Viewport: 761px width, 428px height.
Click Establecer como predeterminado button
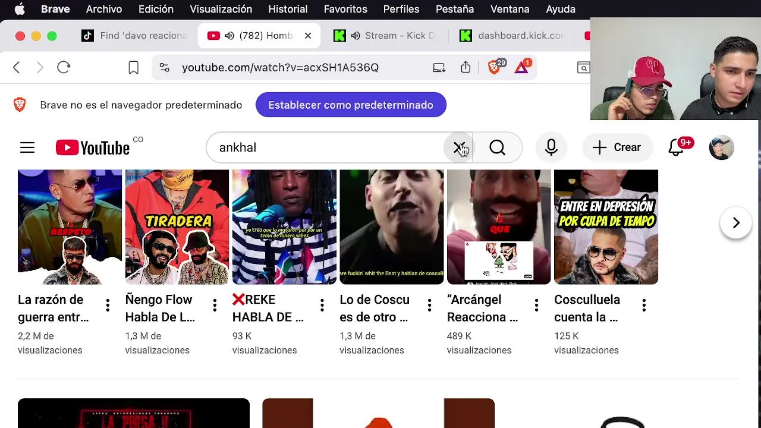(351, 105)
